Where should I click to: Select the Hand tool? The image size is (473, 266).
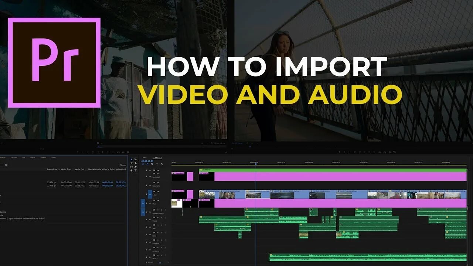click(132, 170)
